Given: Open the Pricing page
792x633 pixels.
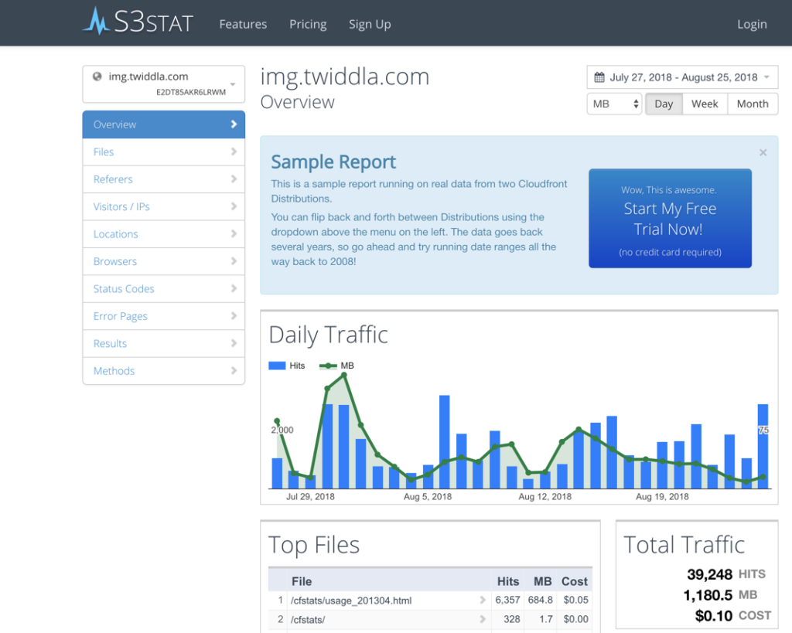Looking at the screenshot, I should point(308,24).
